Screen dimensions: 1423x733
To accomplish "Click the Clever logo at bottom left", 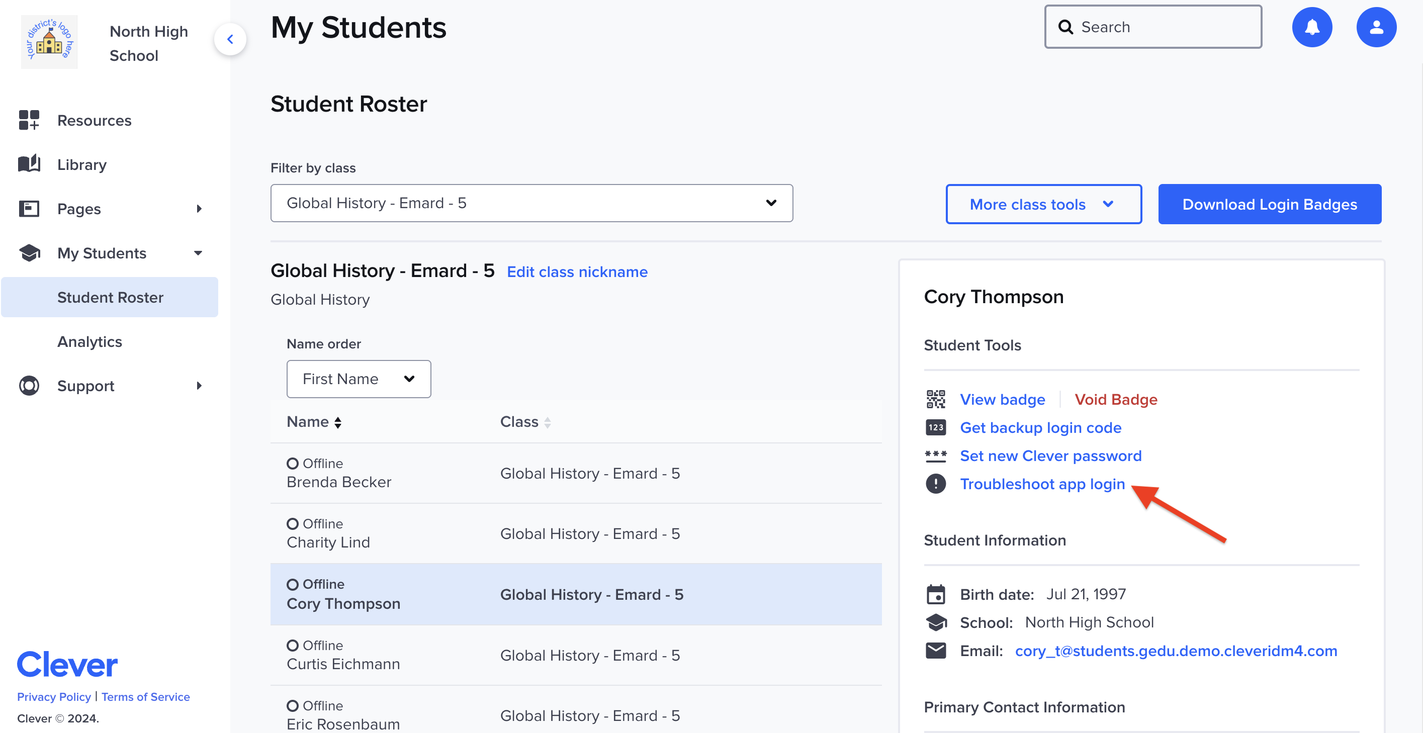I will pyautogui.click(x=67, y=664).
